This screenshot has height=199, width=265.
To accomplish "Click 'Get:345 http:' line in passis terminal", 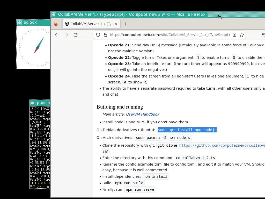I will tap(40, 180).
